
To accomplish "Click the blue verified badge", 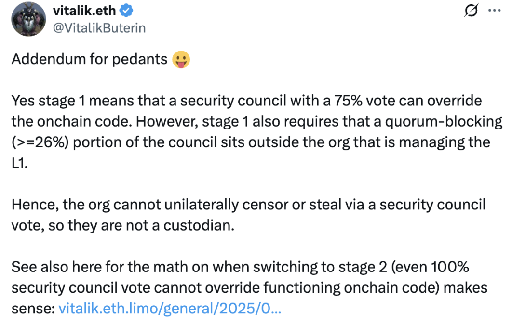I will [134, 11].
